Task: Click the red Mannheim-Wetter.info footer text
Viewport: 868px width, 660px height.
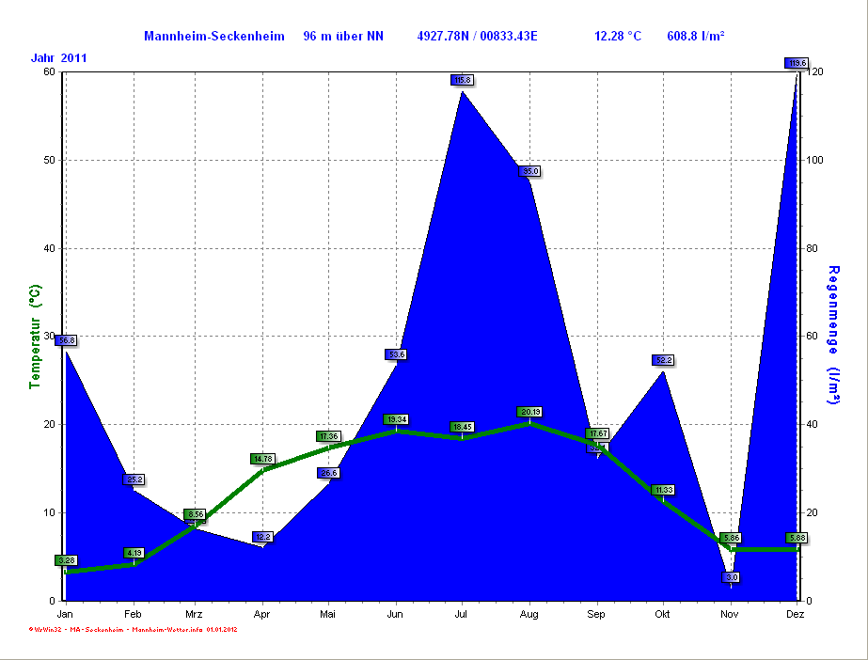Action: 132,629
